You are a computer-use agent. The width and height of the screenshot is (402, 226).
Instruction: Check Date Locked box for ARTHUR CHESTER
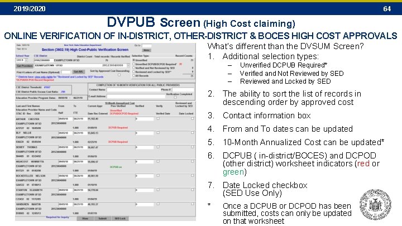(x=193, y=119)
